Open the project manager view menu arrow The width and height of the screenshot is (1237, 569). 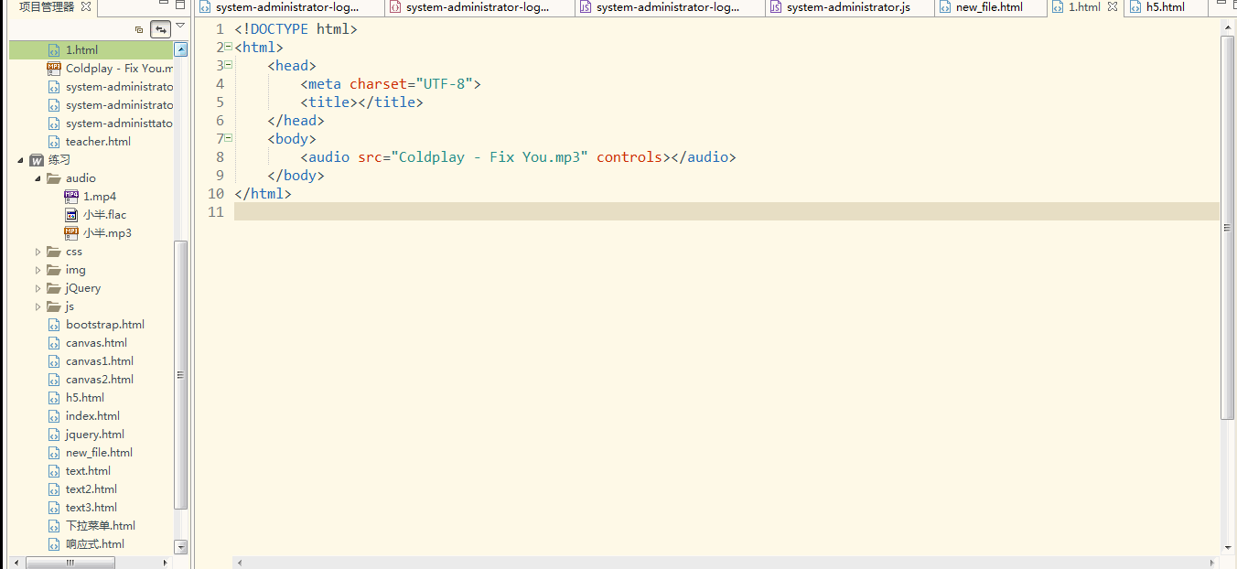pos(180,27)
